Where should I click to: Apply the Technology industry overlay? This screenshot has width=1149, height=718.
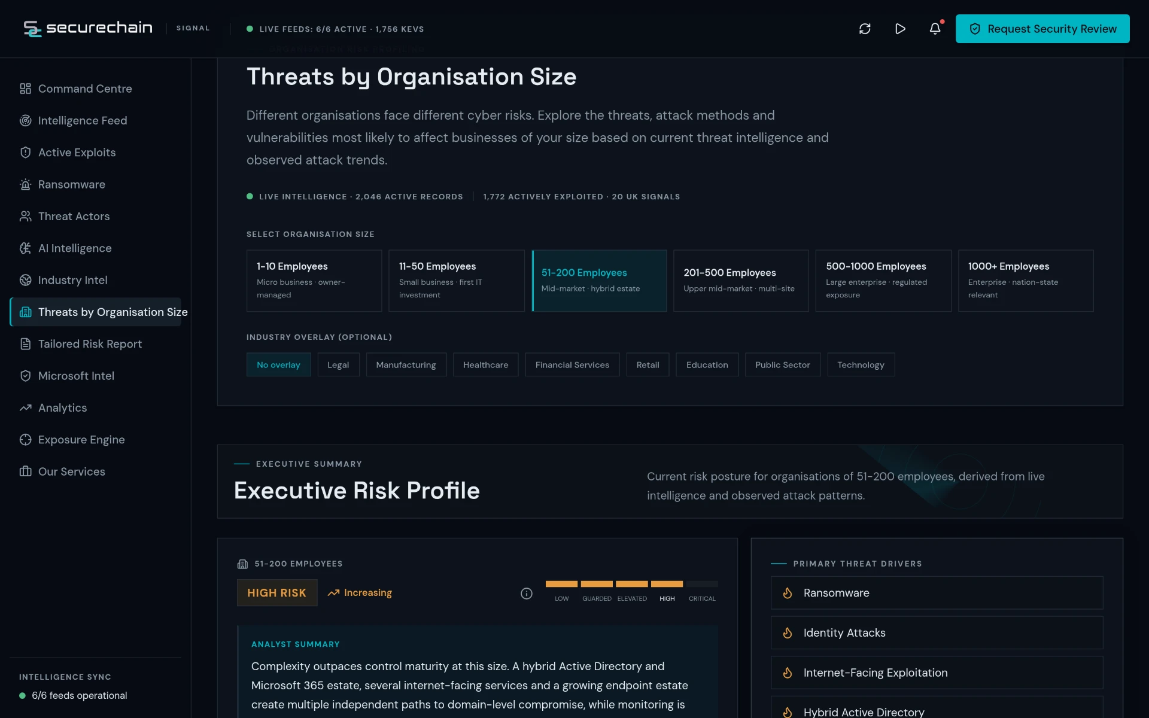(861, 364)
